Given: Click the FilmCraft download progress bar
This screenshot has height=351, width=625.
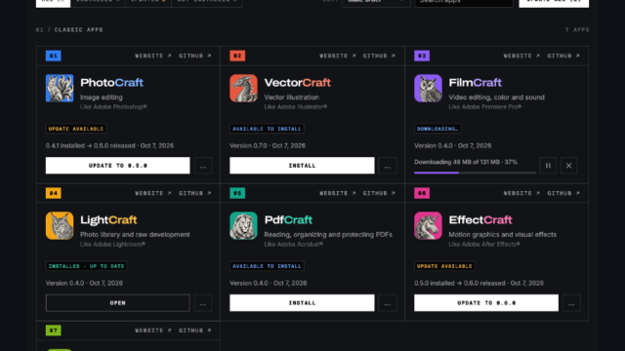Looking at the screenshot, I should [x=475, y=173].
